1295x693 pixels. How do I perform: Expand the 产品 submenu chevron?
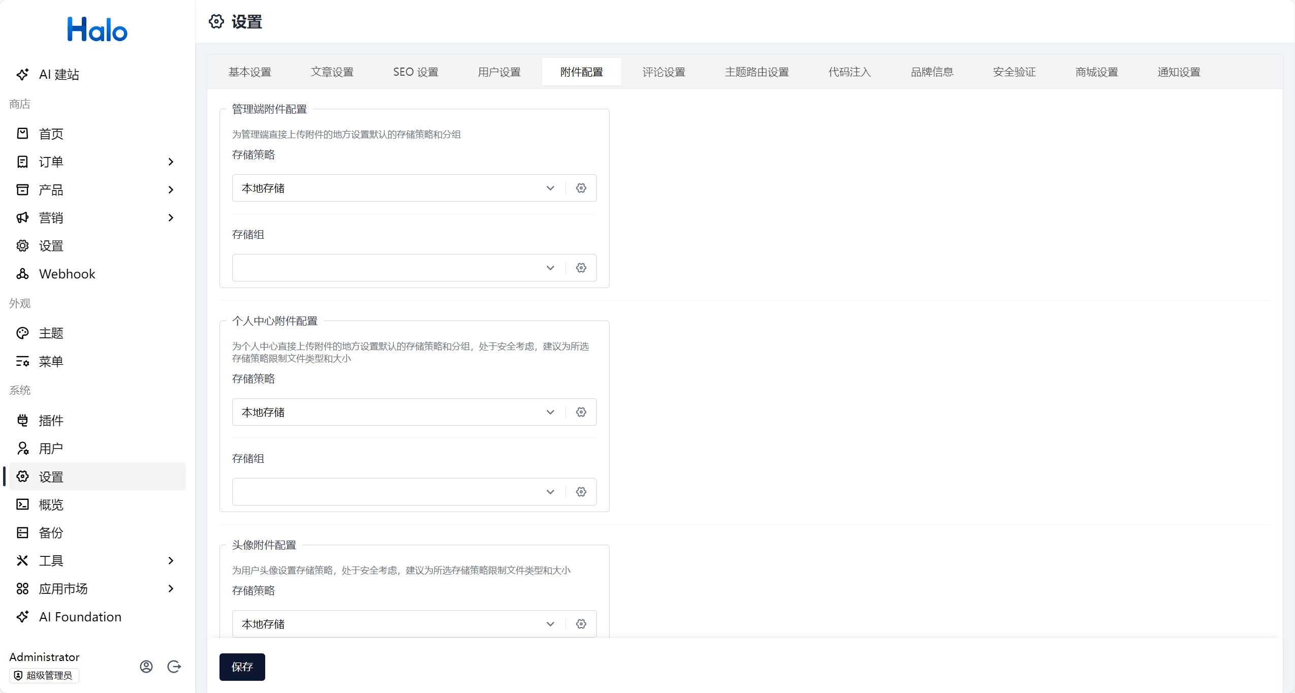[171, 190]
